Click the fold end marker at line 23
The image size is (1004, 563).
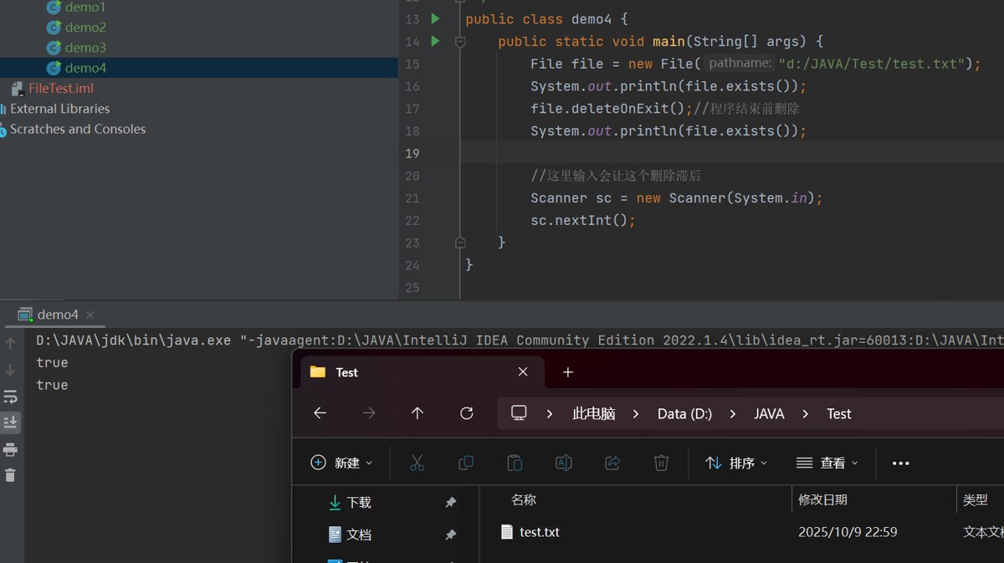pyautogui.click(x=459, y=243)
